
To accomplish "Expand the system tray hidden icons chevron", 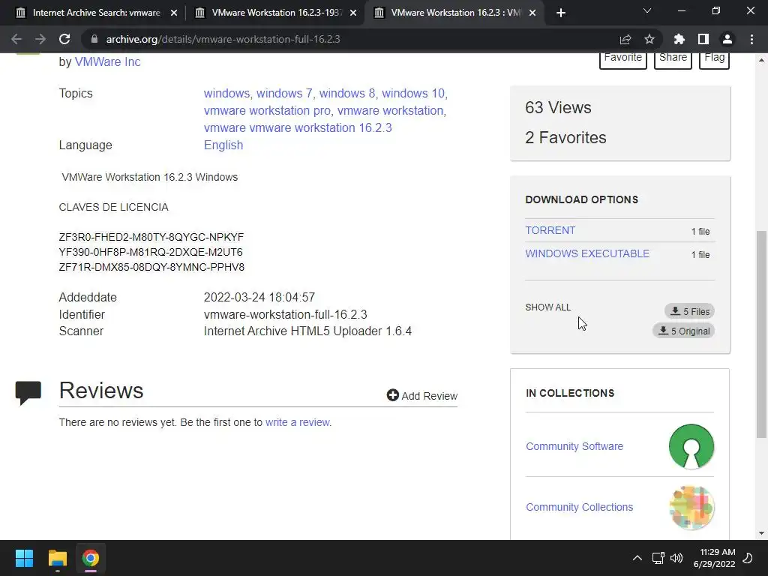I will (x=637, y=558).
